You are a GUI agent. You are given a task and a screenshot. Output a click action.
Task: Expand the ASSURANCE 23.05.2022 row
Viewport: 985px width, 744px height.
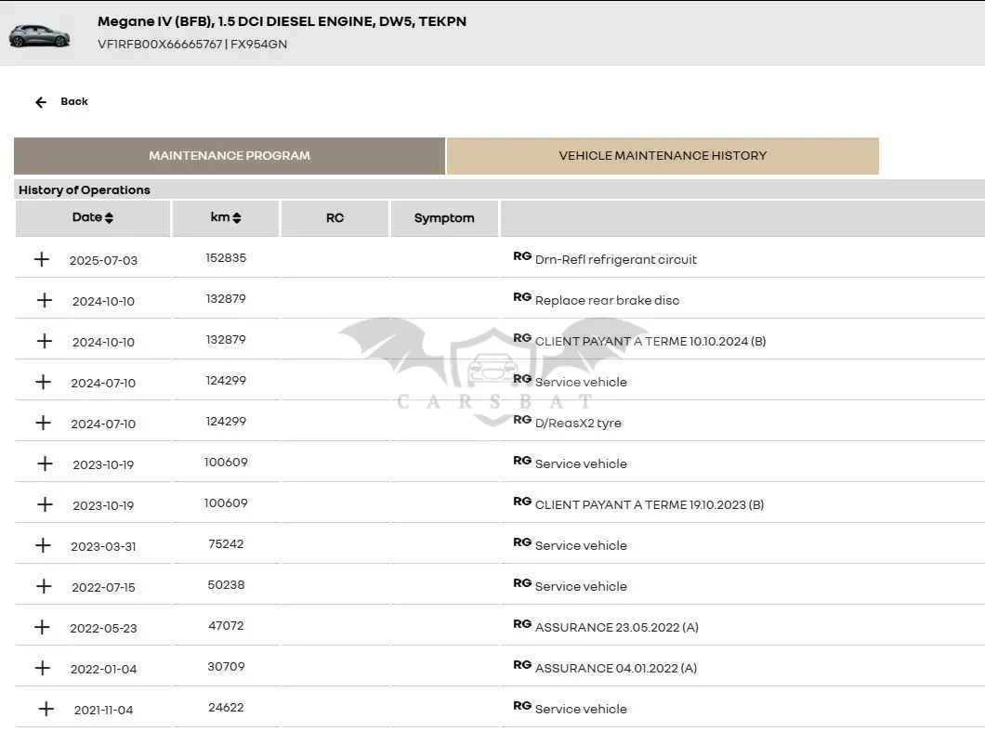coord(42,627)
